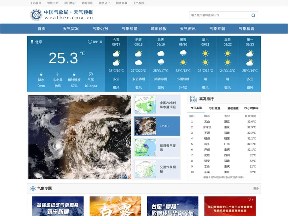The height and width of the screenshot is (216, 288).
Task: Open the 天气资讯 menu
Action: (x=188, y=29)
